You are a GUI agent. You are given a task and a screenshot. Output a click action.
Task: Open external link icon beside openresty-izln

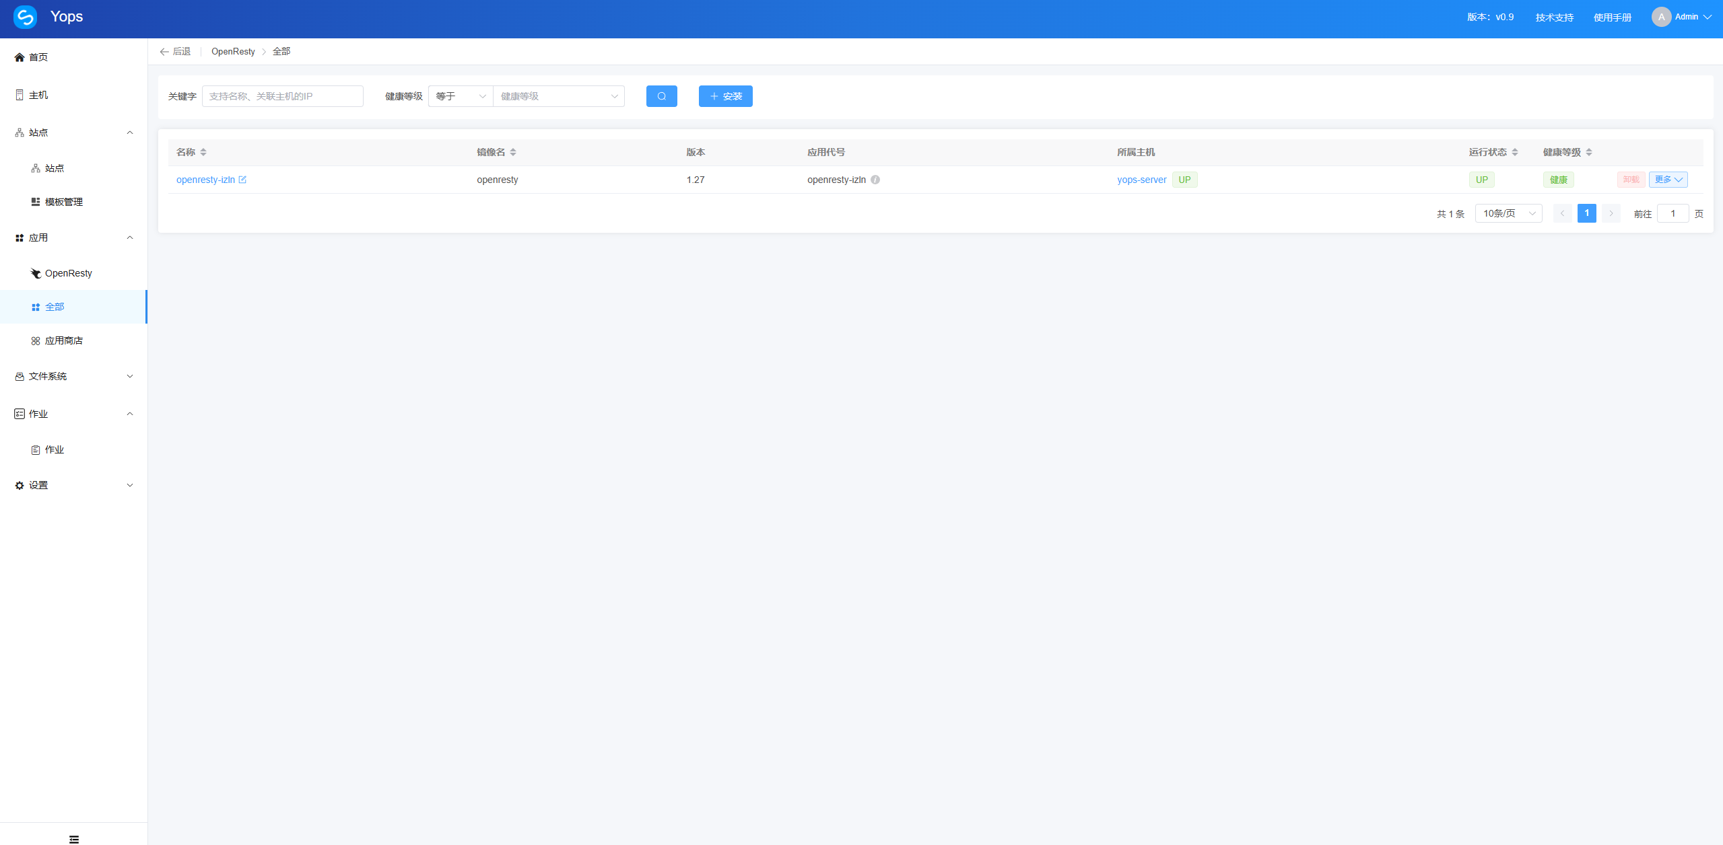pyautogui.click(x=243, y=180)
